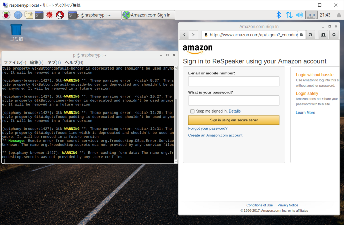Click the terminal scrollbar down arrow

(176, 162)
